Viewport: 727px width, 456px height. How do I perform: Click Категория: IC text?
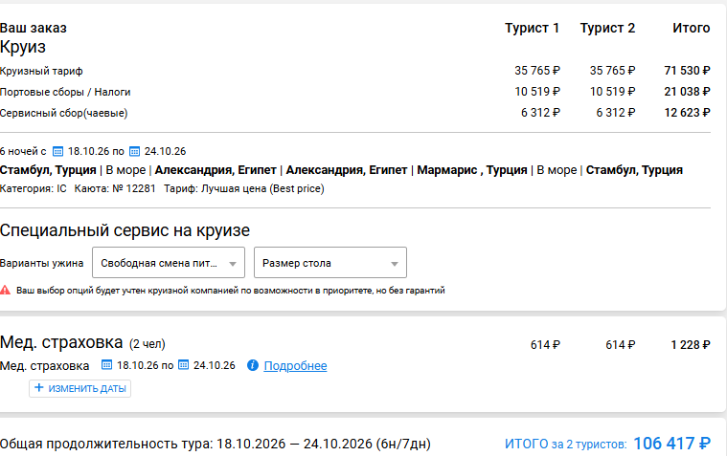34,188
